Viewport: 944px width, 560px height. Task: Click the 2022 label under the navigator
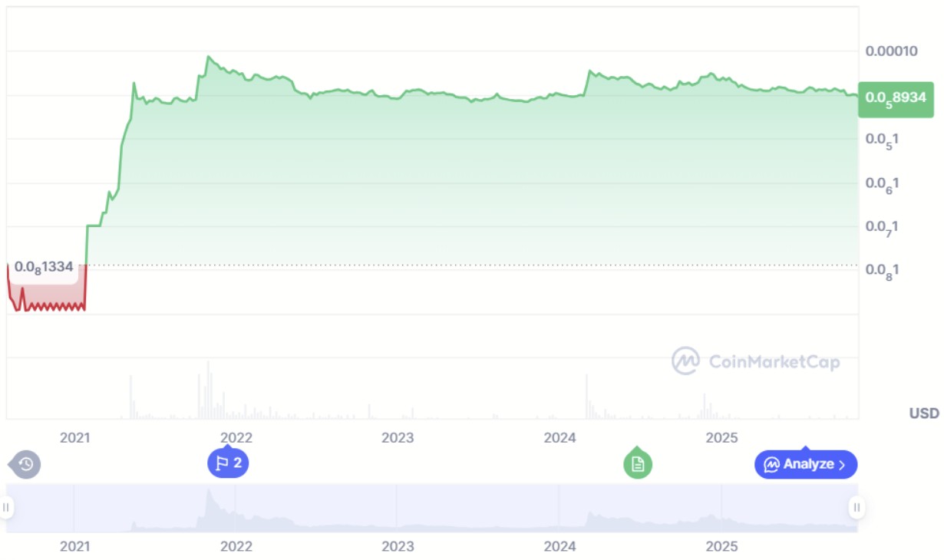[x=236, y=547]
